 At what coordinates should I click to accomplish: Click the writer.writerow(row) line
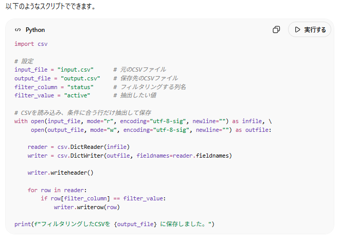tap(86, 207)
